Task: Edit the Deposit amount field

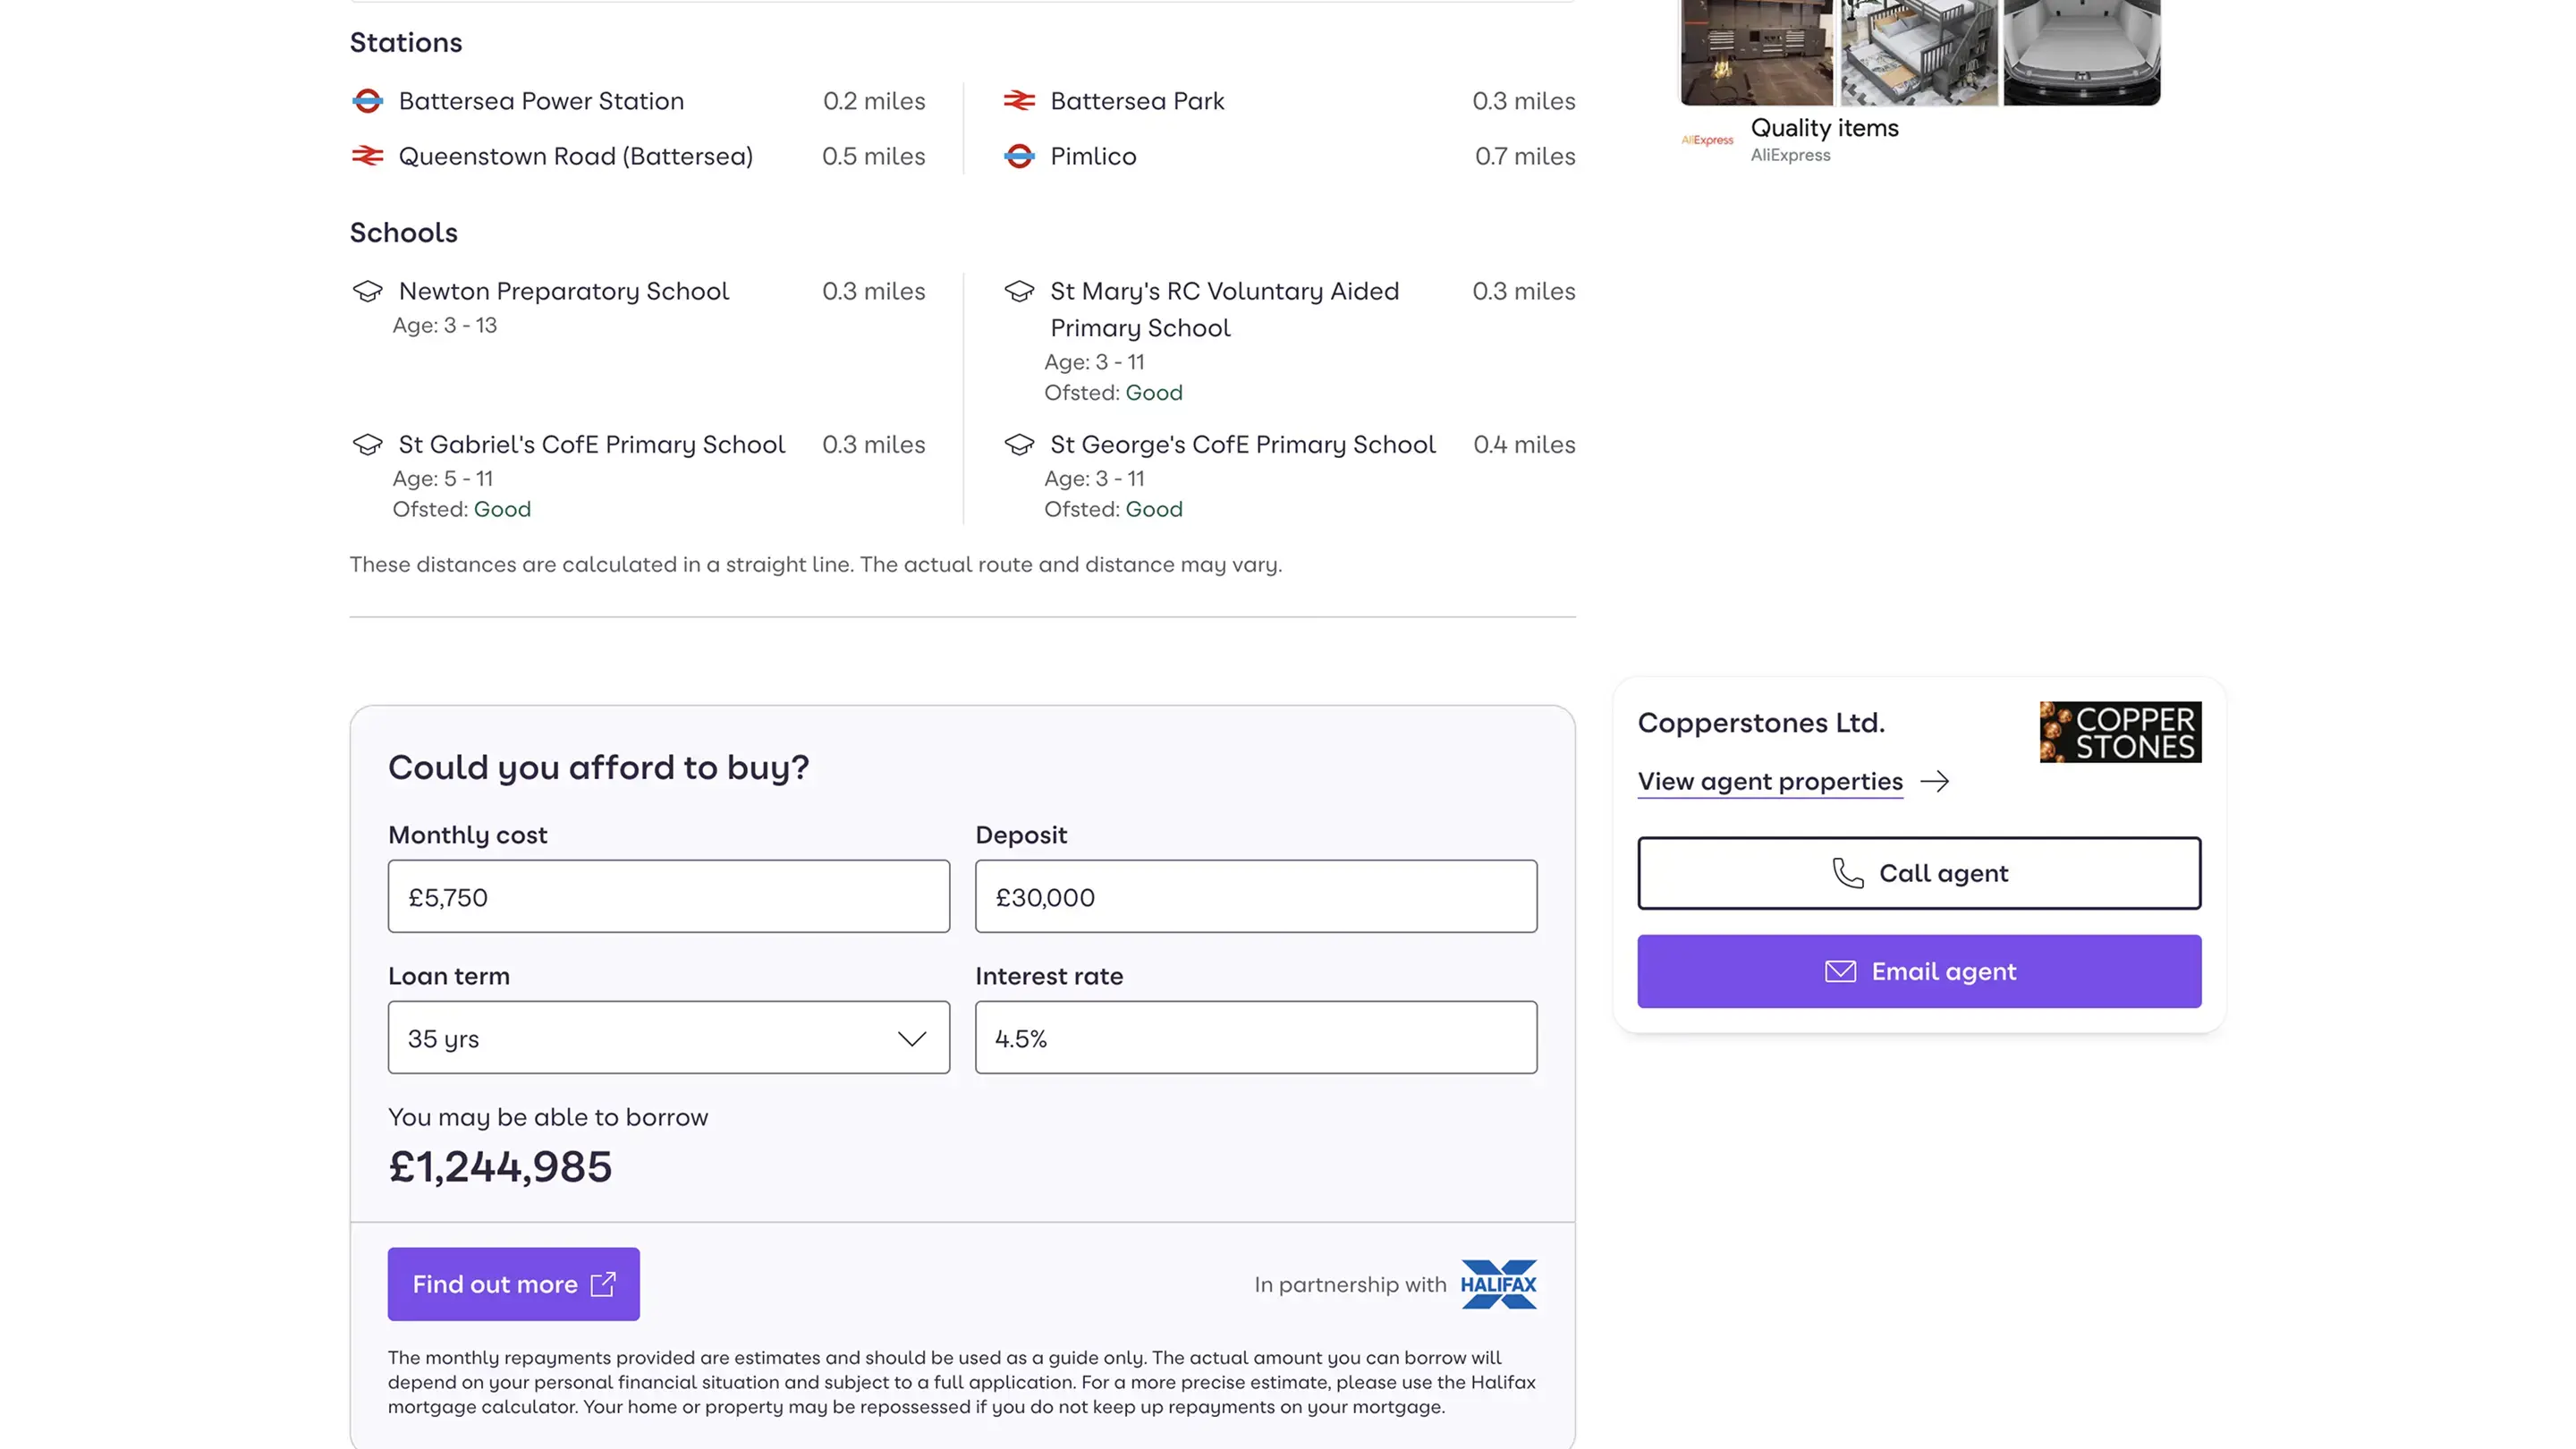Action: [1255, 897]
